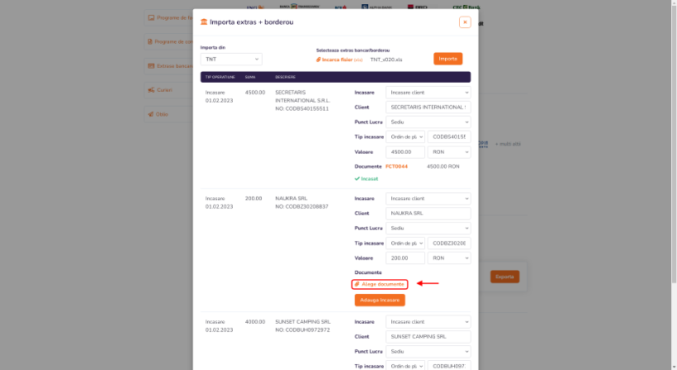Open RON currency dropdown for 200.00 row
Screen dimensions: 677x370
[449, 259]
